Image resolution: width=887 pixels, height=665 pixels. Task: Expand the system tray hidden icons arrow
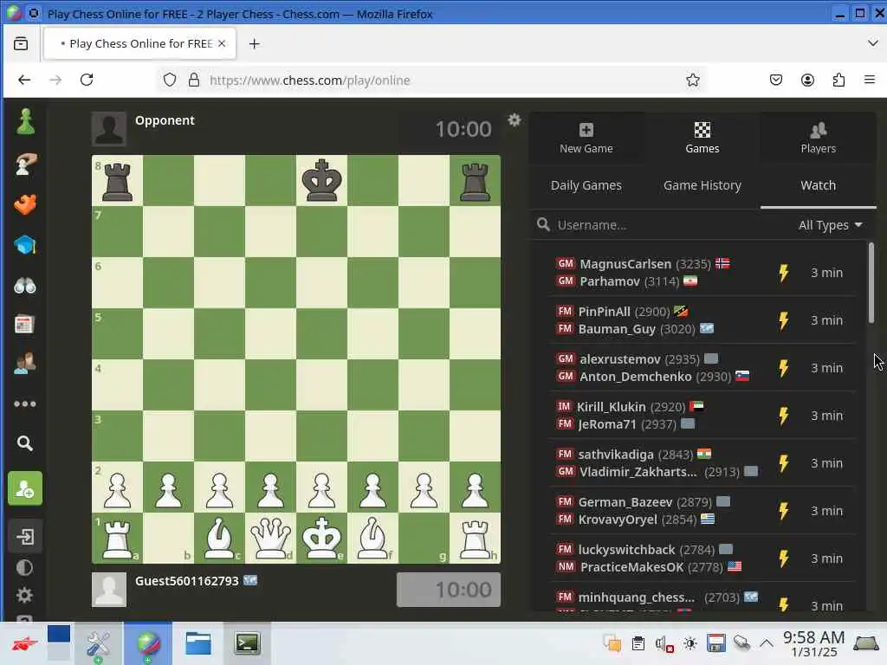tap(766, 643)
